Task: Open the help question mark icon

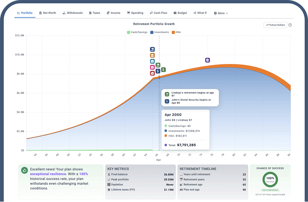Action: [x=290, y=25]
